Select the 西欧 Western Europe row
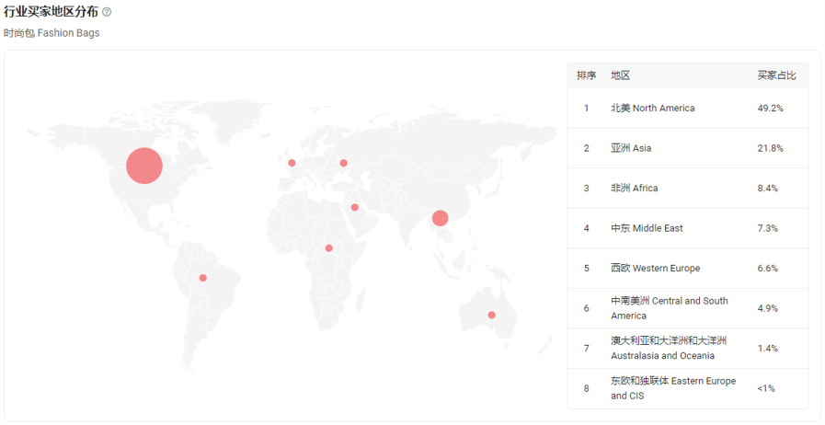The image size is (825, 425). pos(688,269)
